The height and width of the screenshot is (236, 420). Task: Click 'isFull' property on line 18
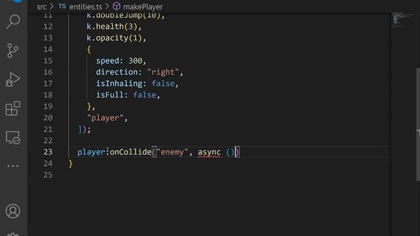pos(110,95)
